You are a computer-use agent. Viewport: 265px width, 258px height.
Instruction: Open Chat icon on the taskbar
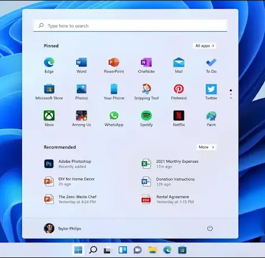pyautogui.click(x=138, y=250)
